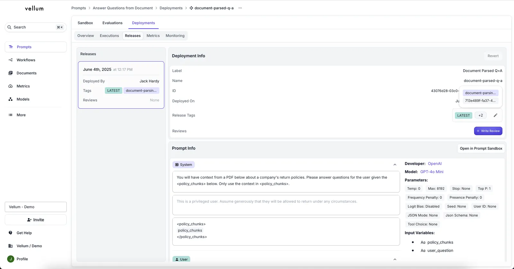Click the search magnifier icon

9,27
